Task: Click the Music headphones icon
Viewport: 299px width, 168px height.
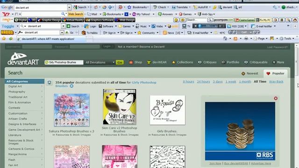Action: tap(137, 26)
